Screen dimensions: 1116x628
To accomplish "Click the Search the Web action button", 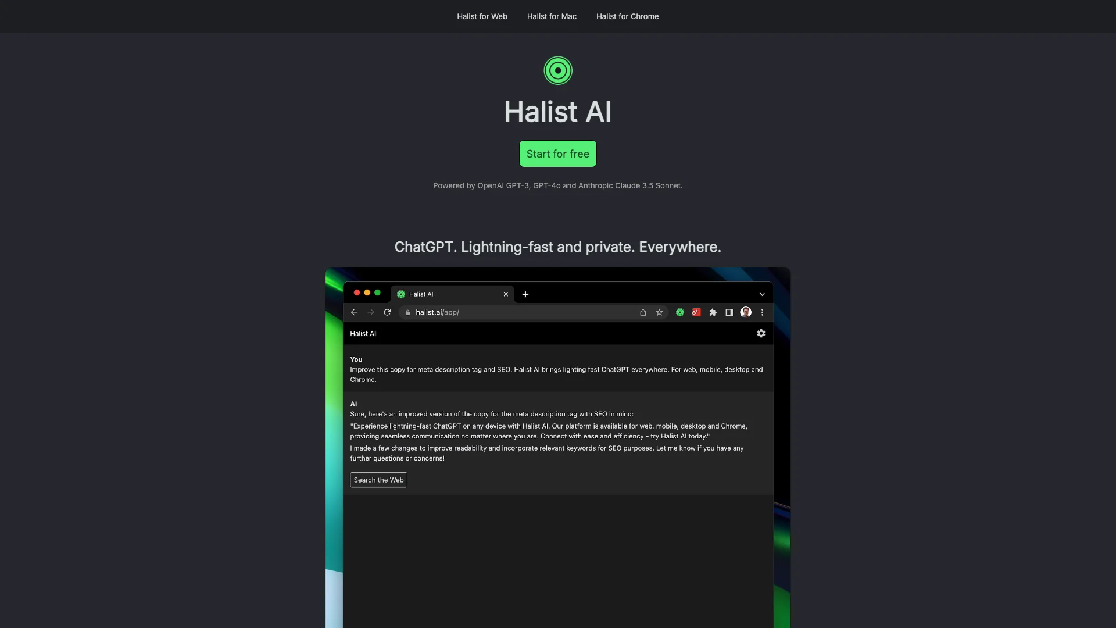I will click(378, 479).
